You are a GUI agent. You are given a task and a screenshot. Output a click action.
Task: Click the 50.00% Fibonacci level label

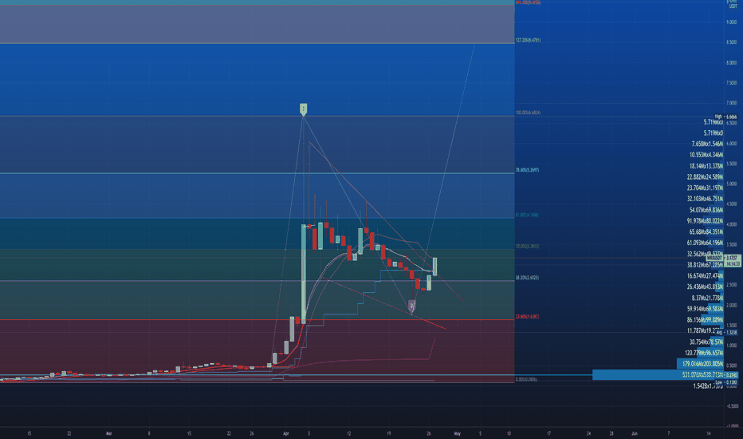(527, 247)
